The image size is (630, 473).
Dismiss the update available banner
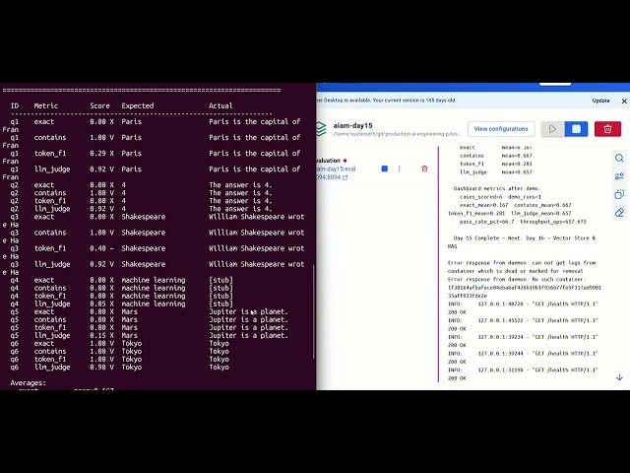624,101
